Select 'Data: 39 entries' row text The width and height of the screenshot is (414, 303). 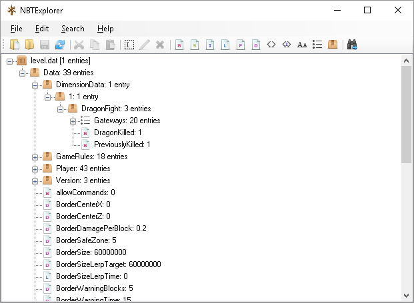69,73
